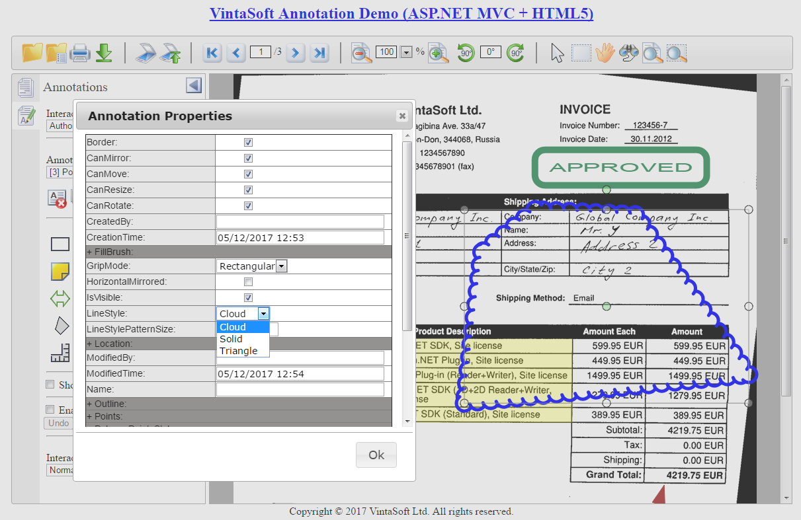Expand the Outline property group
Screen dimensions: 801x520
point(239,403)
